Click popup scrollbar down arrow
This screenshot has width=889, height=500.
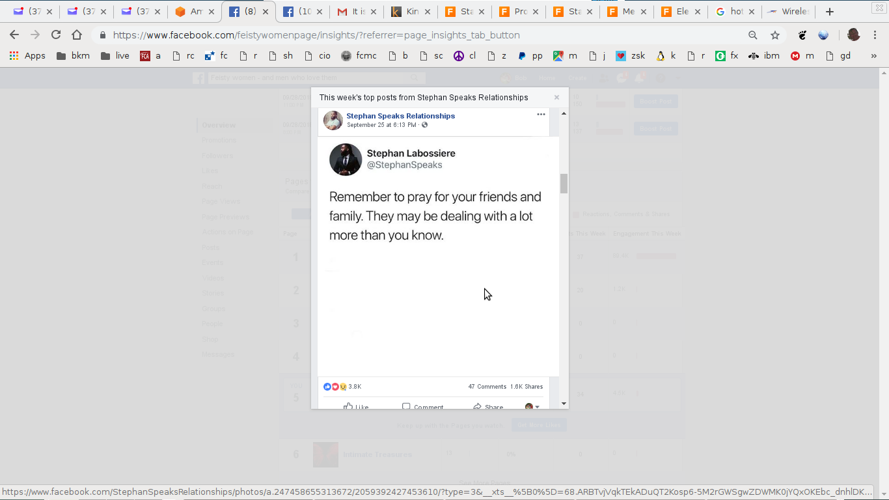pyautogui.click(x=564, y=404)
